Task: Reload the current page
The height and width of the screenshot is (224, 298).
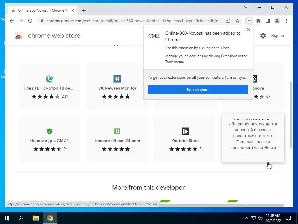Action: point(30,21)
